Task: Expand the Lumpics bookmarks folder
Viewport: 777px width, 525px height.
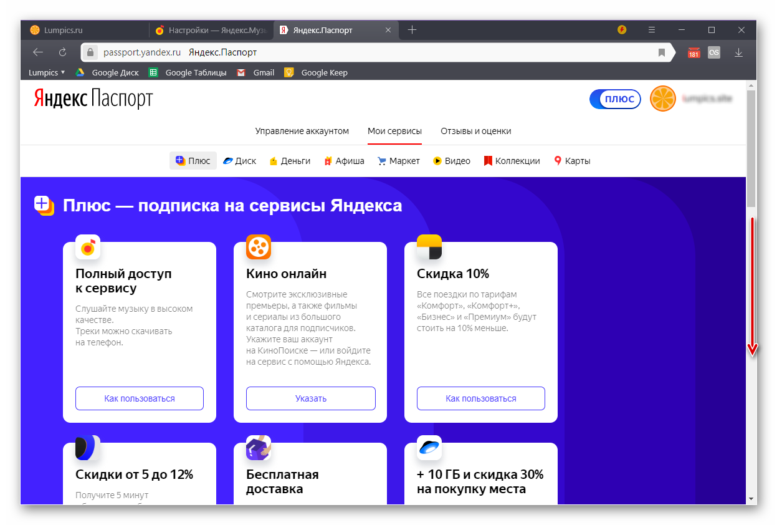Action: [x=47, y=72]
